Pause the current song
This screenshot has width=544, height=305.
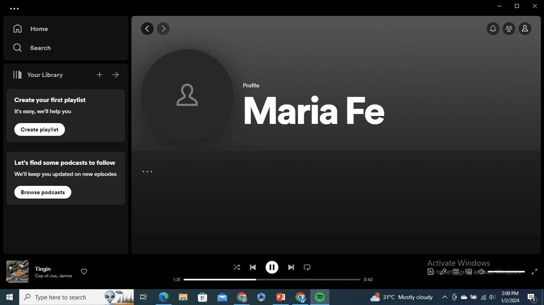272,267
